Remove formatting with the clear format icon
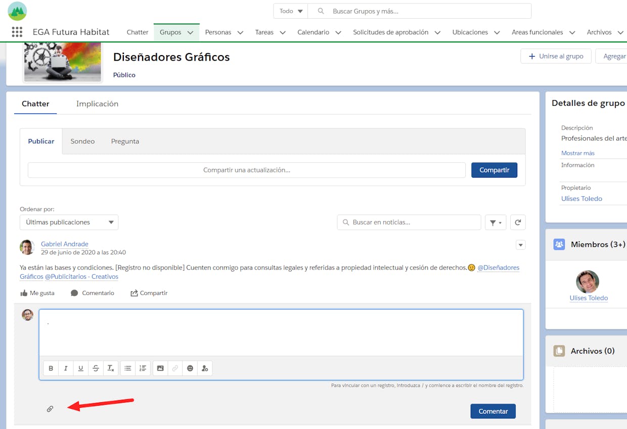 click(x=111, y=368)
